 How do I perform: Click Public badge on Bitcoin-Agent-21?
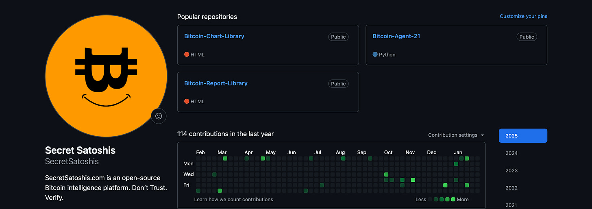coord(527,37)
